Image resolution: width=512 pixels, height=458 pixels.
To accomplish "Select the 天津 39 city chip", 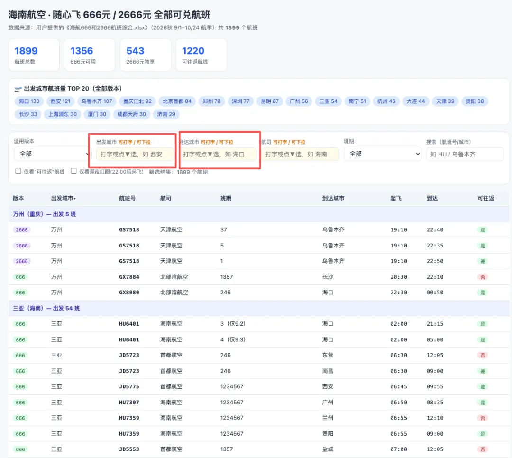I will pyautogui.click(x=445, y=101).
